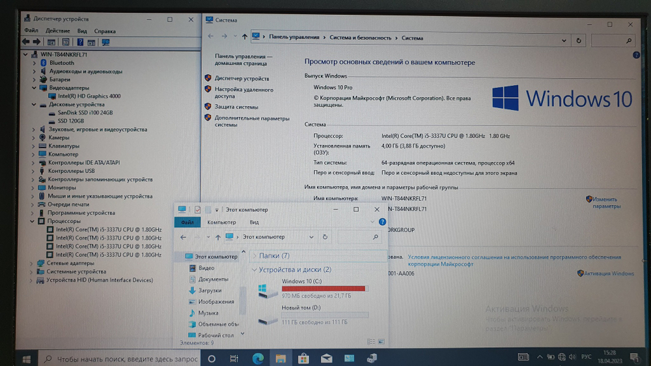Click Help icon in Device Manager toolbar
Viewport: 651px width, 366px height.
(80, 42)
